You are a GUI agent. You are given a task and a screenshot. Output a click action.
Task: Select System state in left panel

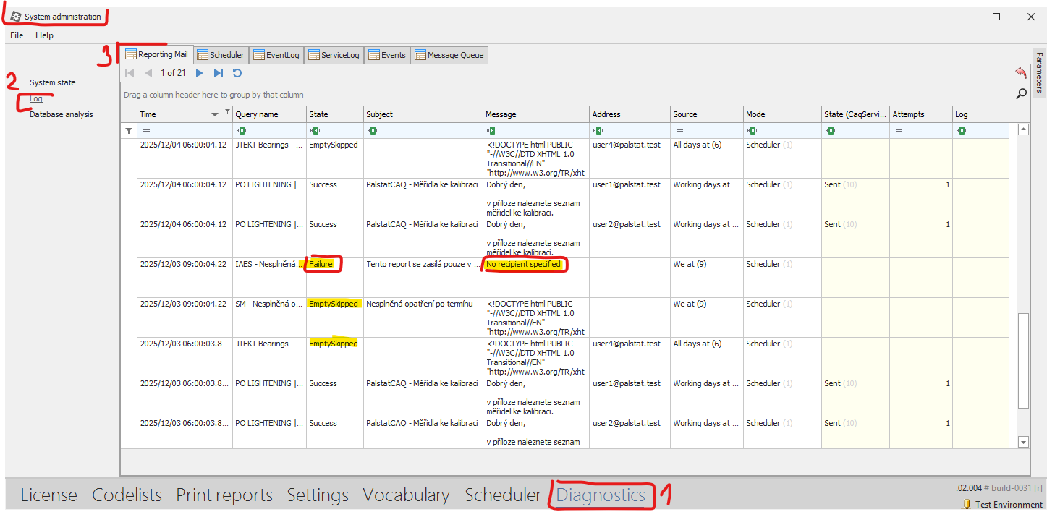[x=52, y=82]
